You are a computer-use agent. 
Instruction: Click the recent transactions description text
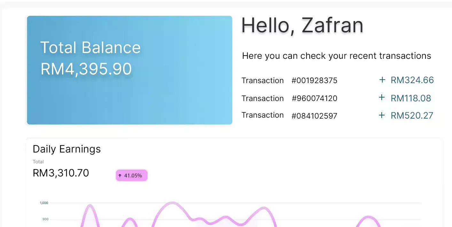click(x=336, y=56)
